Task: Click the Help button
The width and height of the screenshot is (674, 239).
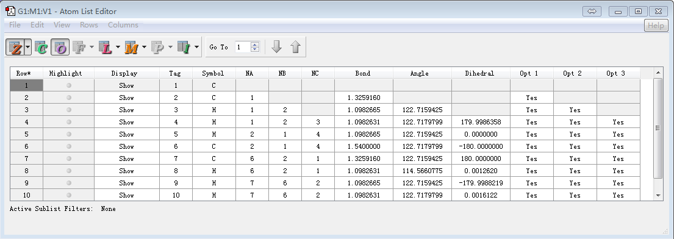Action: pos(656,26)
